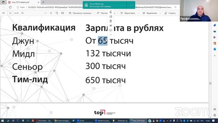The width and height of the screenshot is (218, 123).
Task: Select the Нарисовать draw tool
Action: pyautogui.click(x=128, y=13)
